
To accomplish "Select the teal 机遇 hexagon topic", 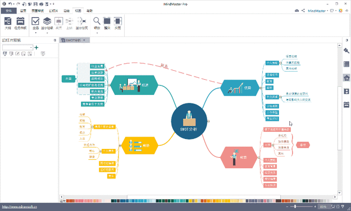I will [x=134, y=85].
